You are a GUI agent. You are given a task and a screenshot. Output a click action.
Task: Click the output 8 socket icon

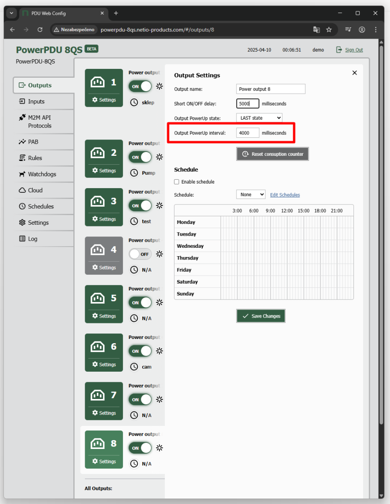click(x=98, y=444)
